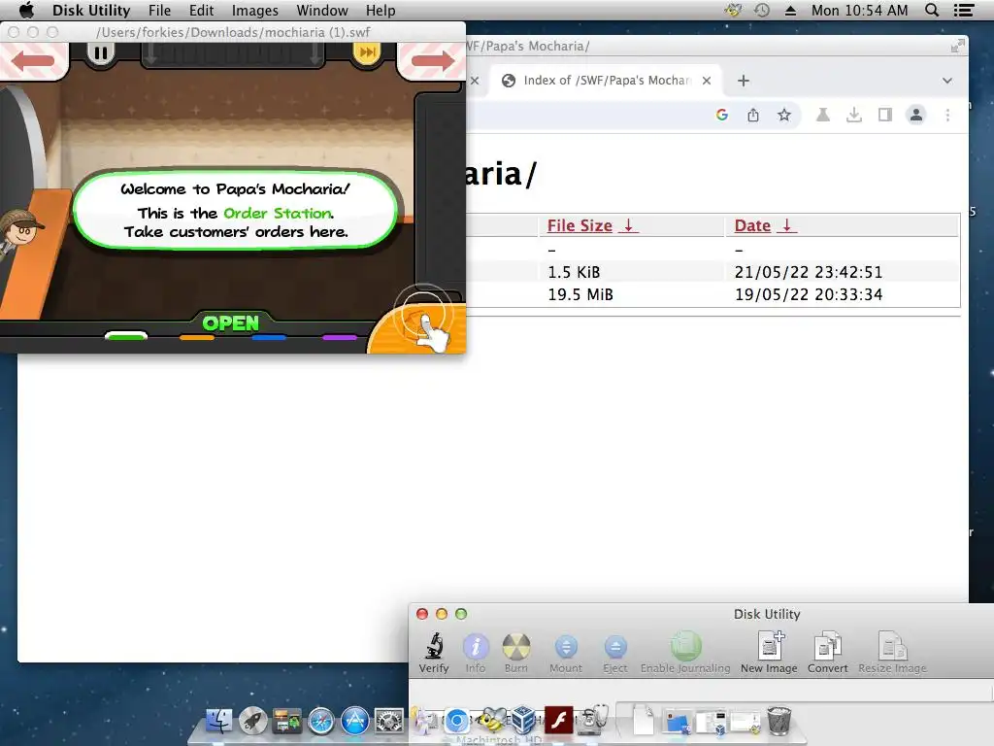Click Mount in Disk Utility toolbar
This screenshot has width=994, height=746.
566,653
